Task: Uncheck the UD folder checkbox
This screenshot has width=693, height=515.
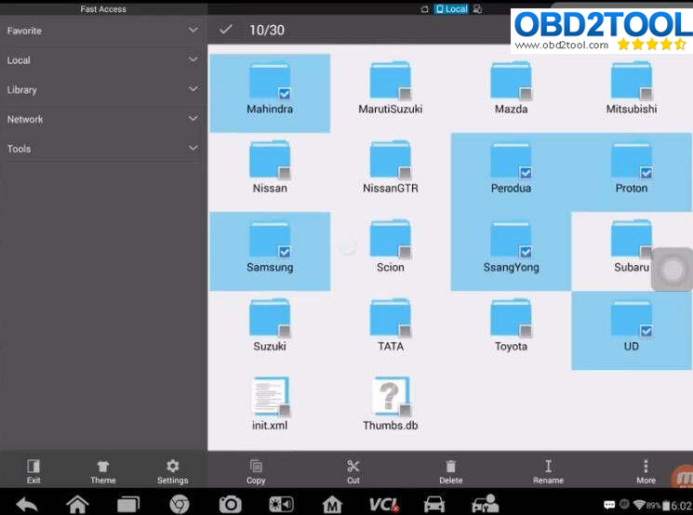Action: coord(646,330)
